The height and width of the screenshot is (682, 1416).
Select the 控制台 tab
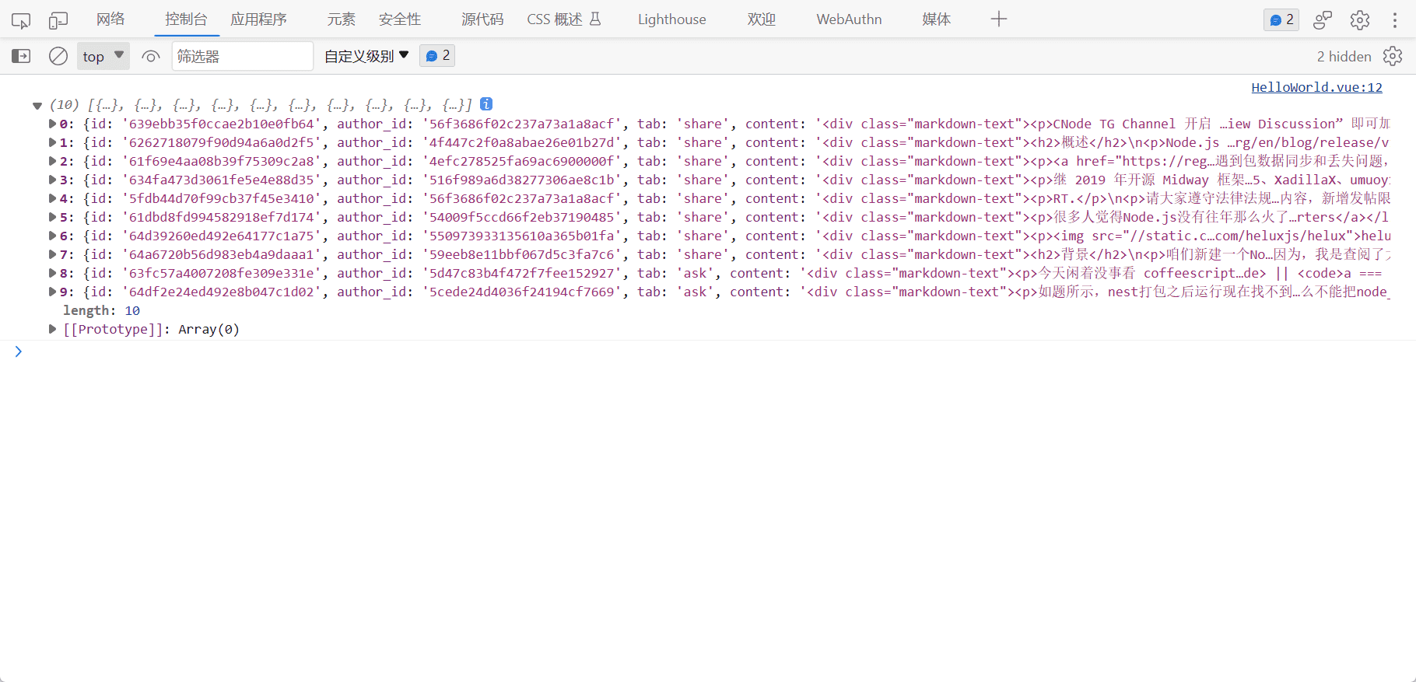[186, 19]
